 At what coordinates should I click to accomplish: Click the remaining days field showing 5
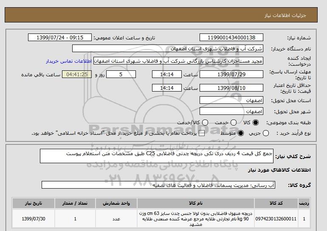pos(121,74)
